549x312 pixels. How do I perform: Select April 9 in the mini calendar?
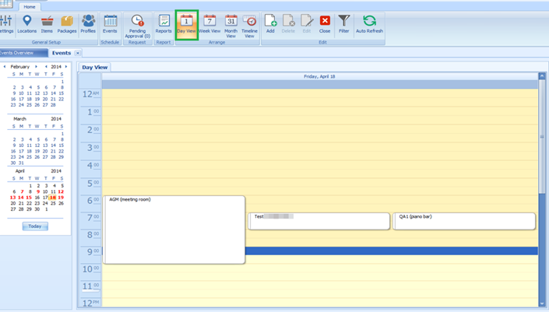click(x=38, y=191)
